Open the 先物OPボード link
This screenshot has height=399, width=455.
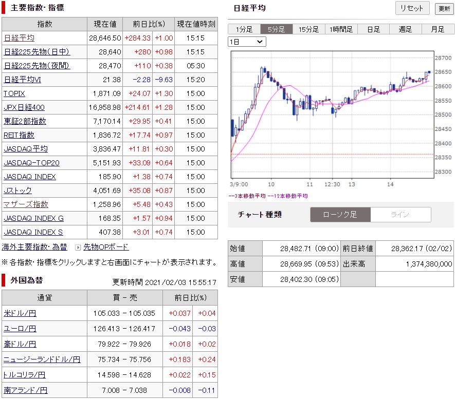coord(106,247)
